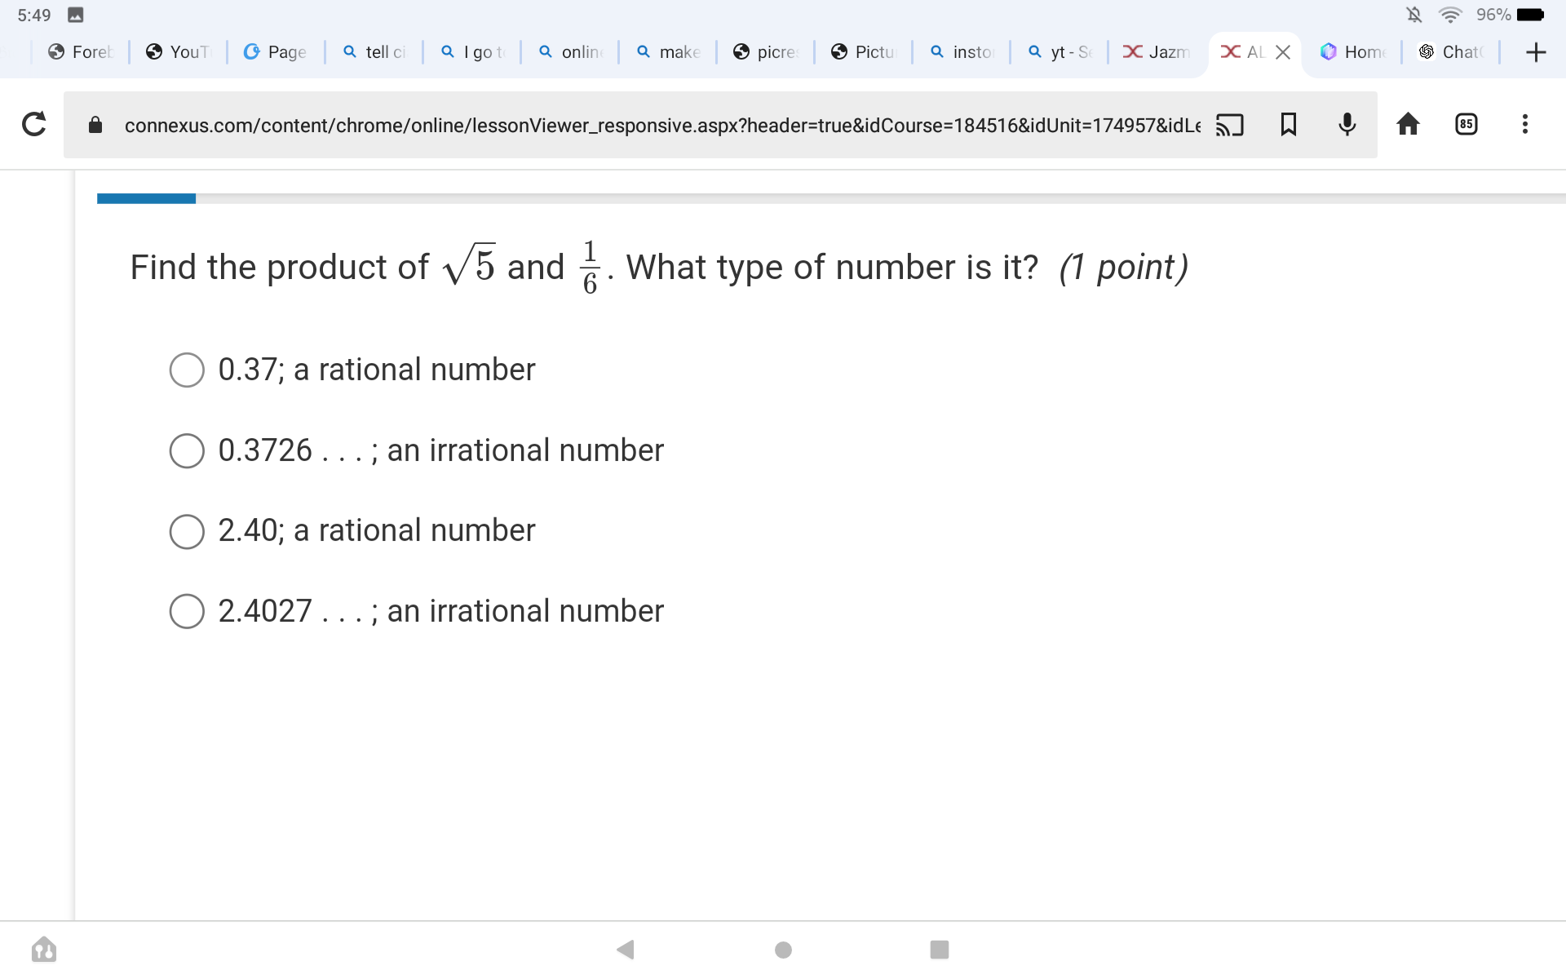1566x979 pixels.
Task: Open the image notification icon in status bar
Action: click(x=76, y=15)
